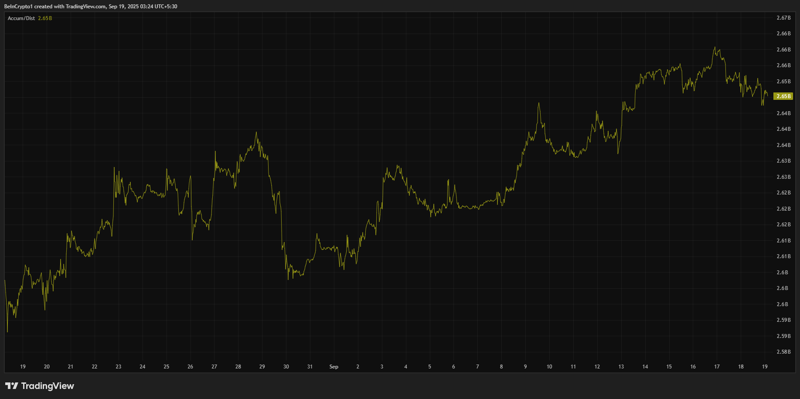800x399 pixels.
Task: Click date 30 on the time axis
Action: (x=286, y=367)
